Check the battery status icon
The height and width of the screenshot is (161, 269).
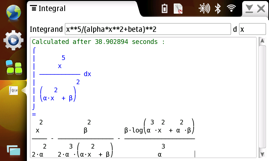click(x=164, y=9)
